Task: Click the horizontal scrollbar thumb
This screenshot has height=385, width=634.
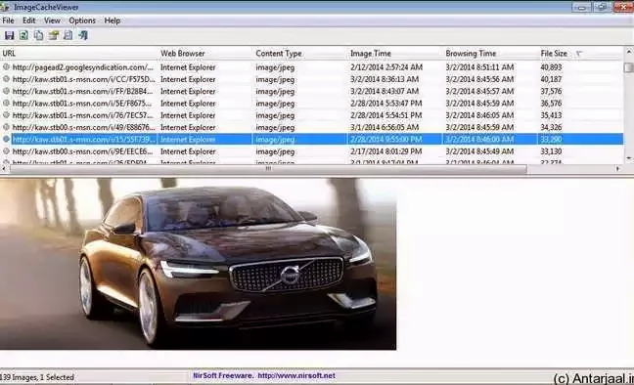Action: (268, 169)
